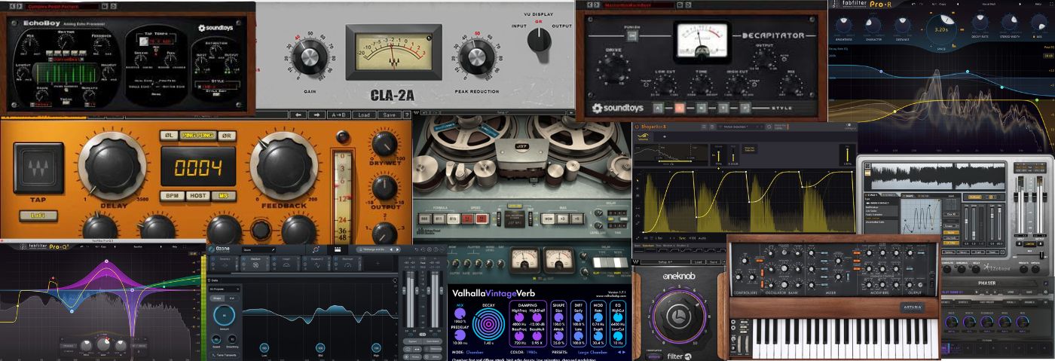Click the redo right-arrow in Waves toolbar
This screenshot has width=1055, height=361.
click(x=316, y=115)
